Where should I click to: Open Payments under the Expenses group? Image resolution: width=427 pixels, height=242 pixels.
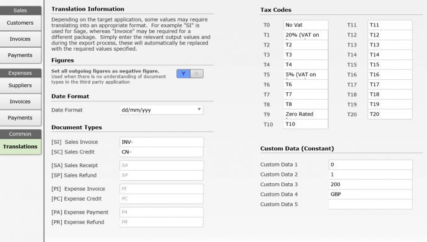20,118
